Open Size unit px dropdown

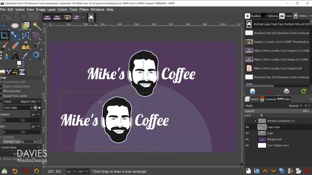pos(36,126)
